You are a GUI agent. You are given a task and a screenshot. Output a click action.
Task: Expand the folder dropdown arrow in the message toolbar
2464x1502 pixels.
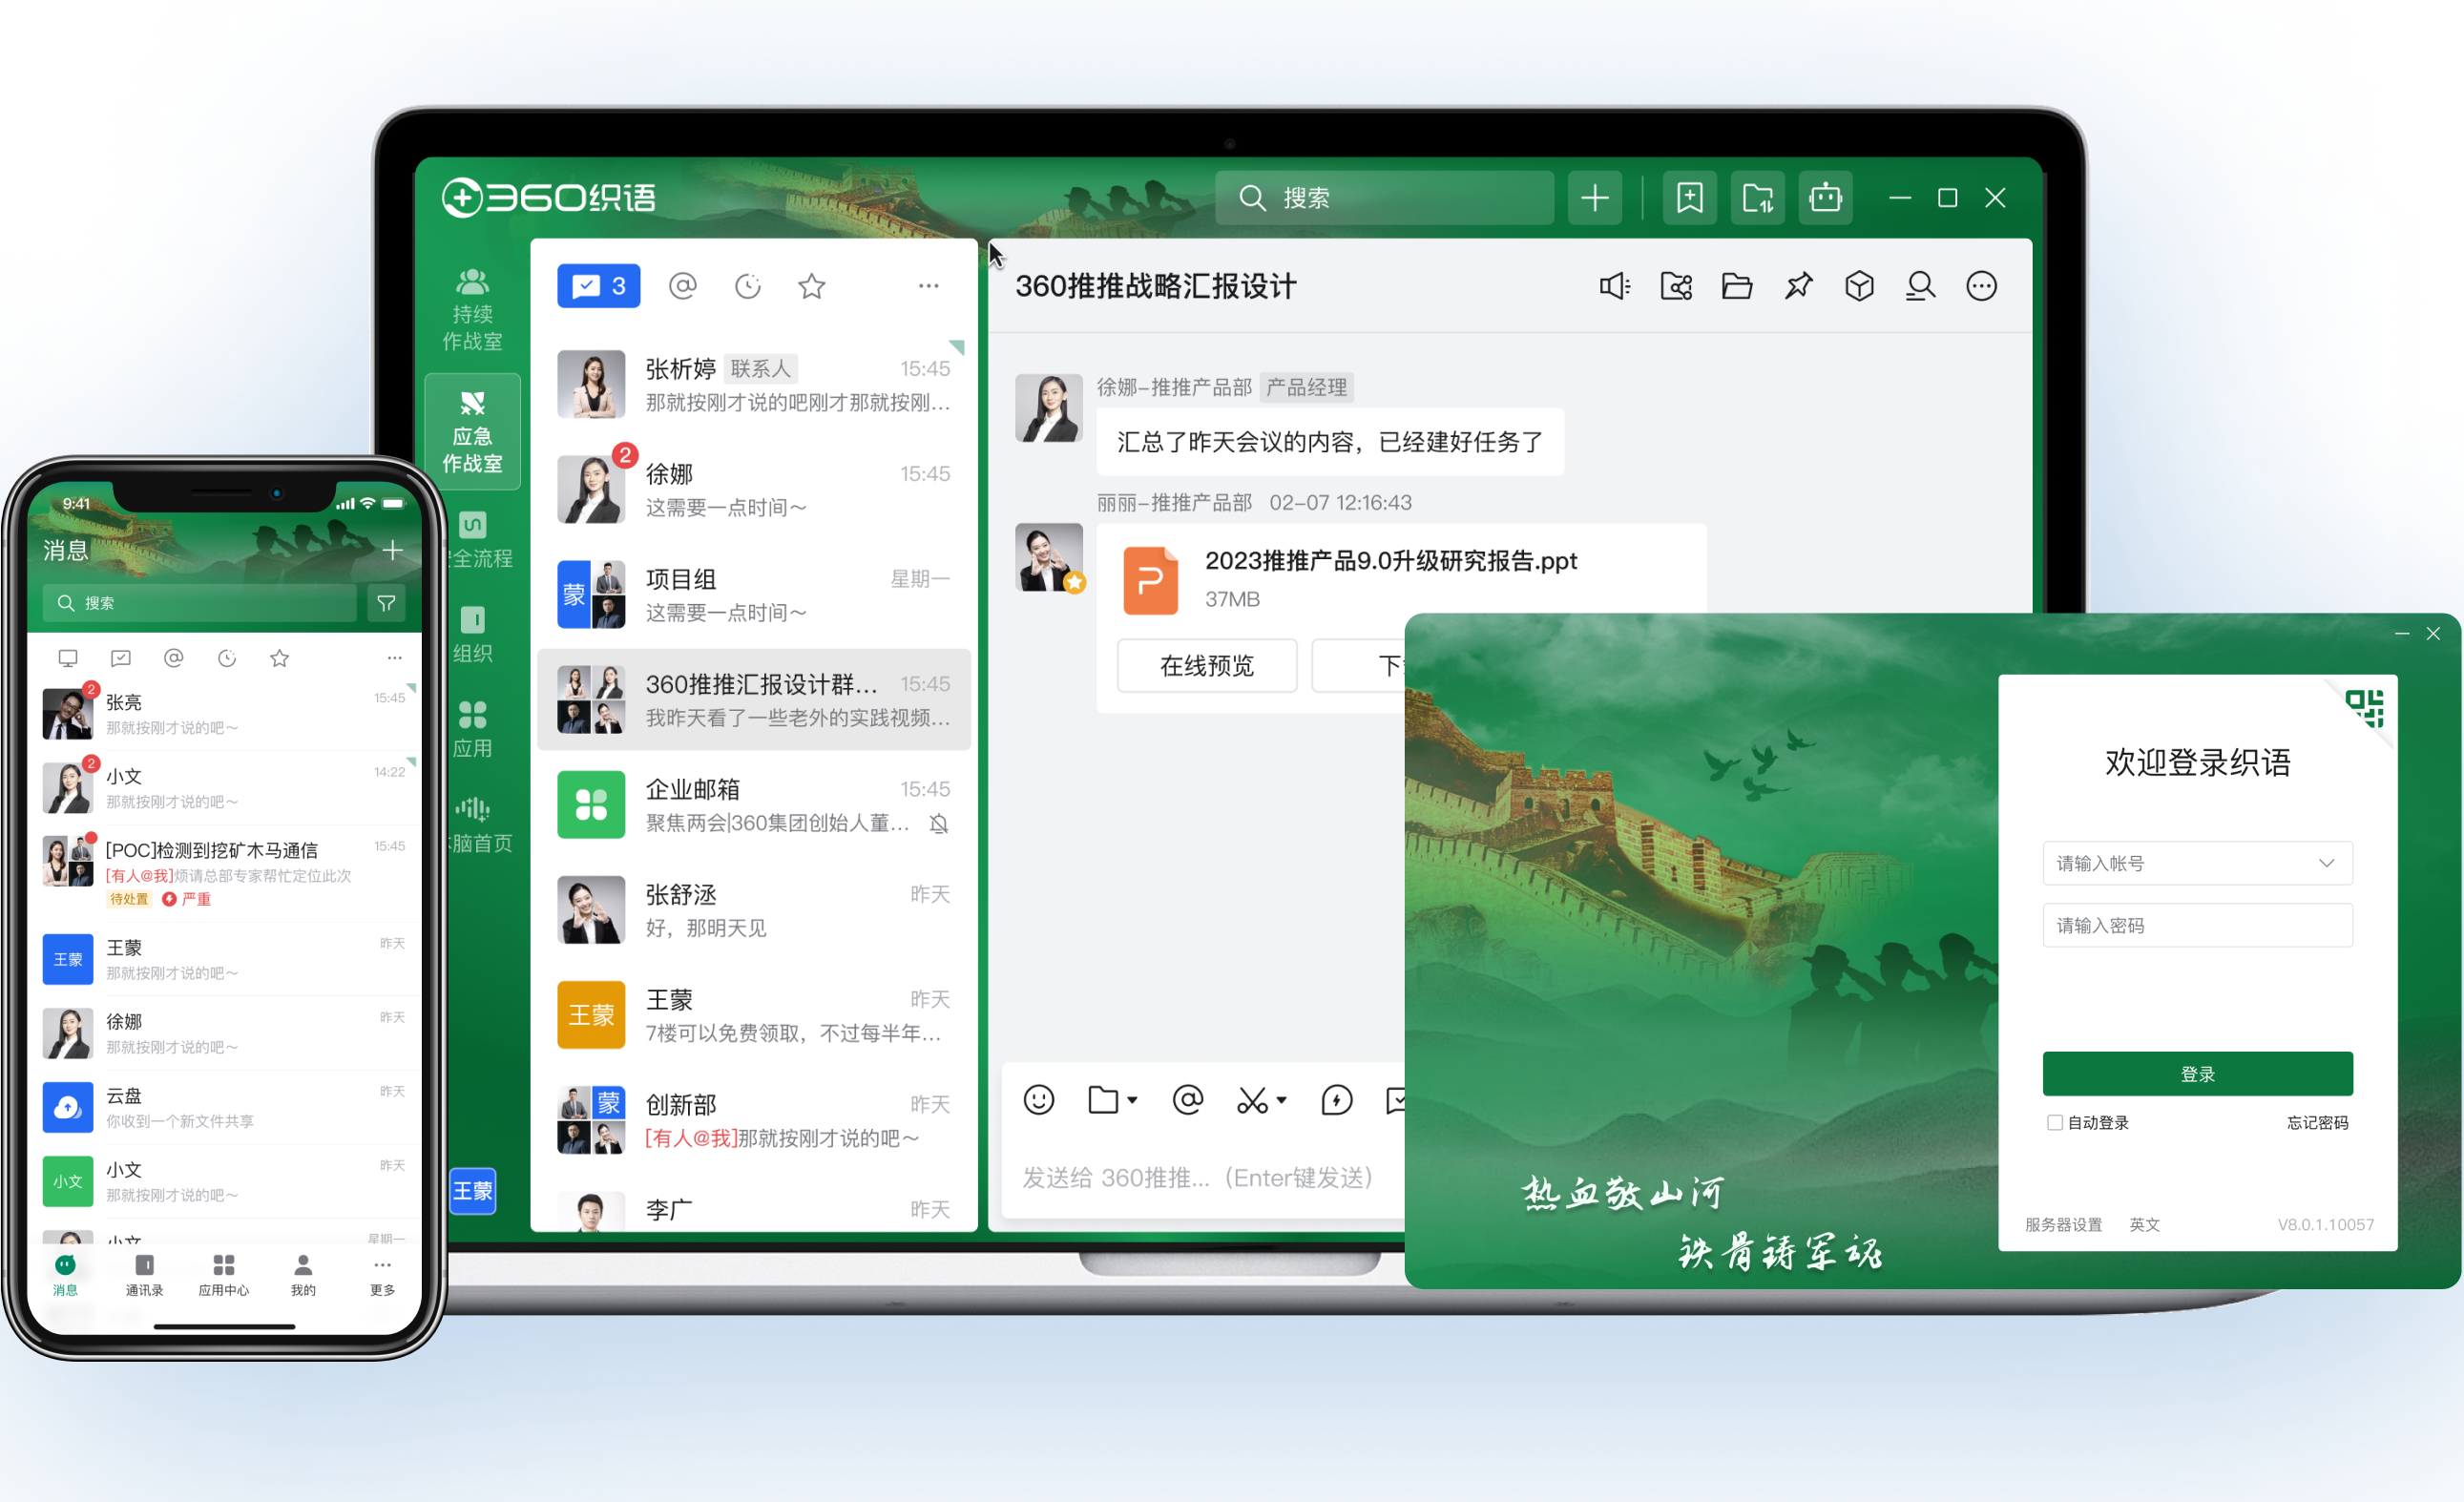pos(1132,1100)
